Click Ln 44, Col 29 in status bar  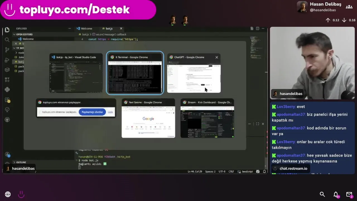[195, 171]
